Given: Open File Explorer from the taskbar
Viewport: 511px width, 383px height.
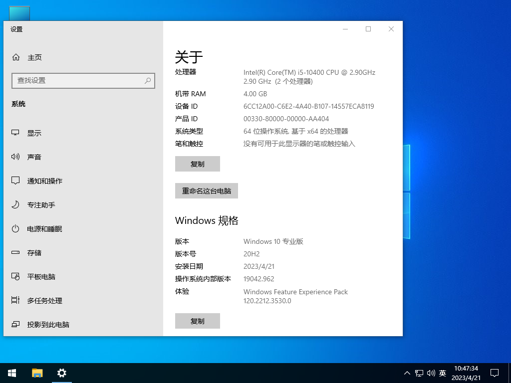Looking at the screenshot, I should tap(37, 373).
